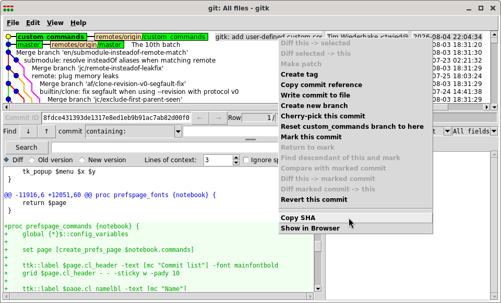This screenshot has width=501, height=303.
Task: Find previous match with the up arrow button
Action: click(x=46, y=131)
